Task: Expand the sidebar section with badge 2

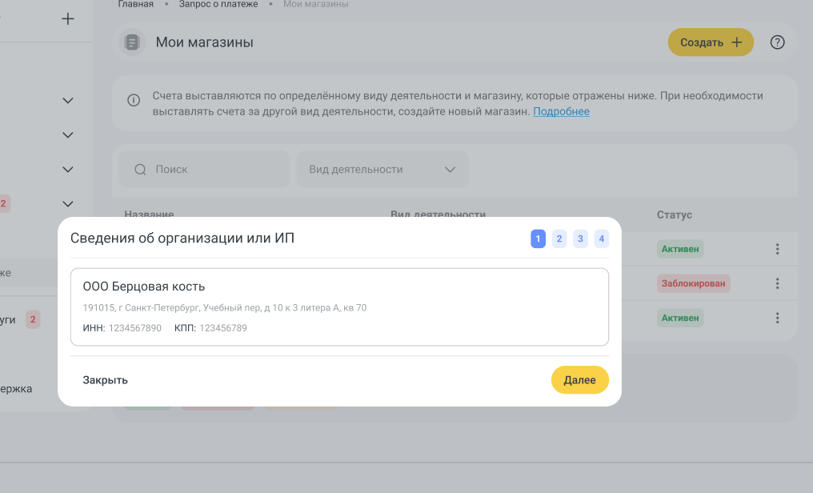Action: 68,204
